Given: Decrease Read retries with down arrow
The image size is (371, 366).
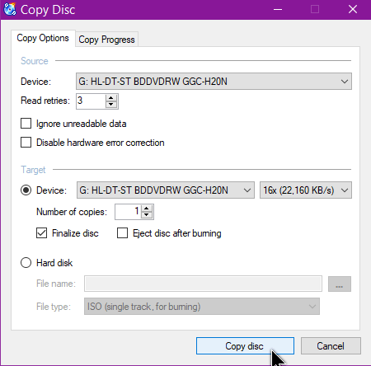Looking at the screenshot, I should pyautogui.click(x=111, y=105).
